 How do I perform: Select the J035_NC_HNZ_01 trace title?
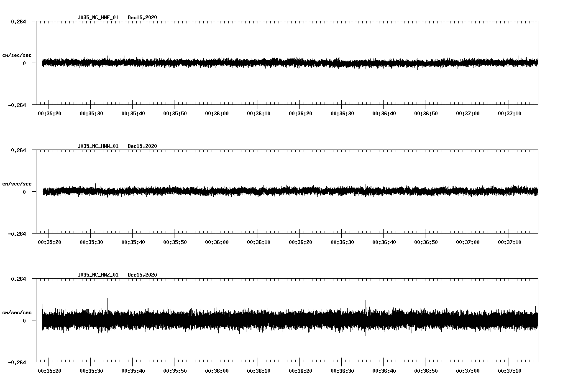(98, 274)
